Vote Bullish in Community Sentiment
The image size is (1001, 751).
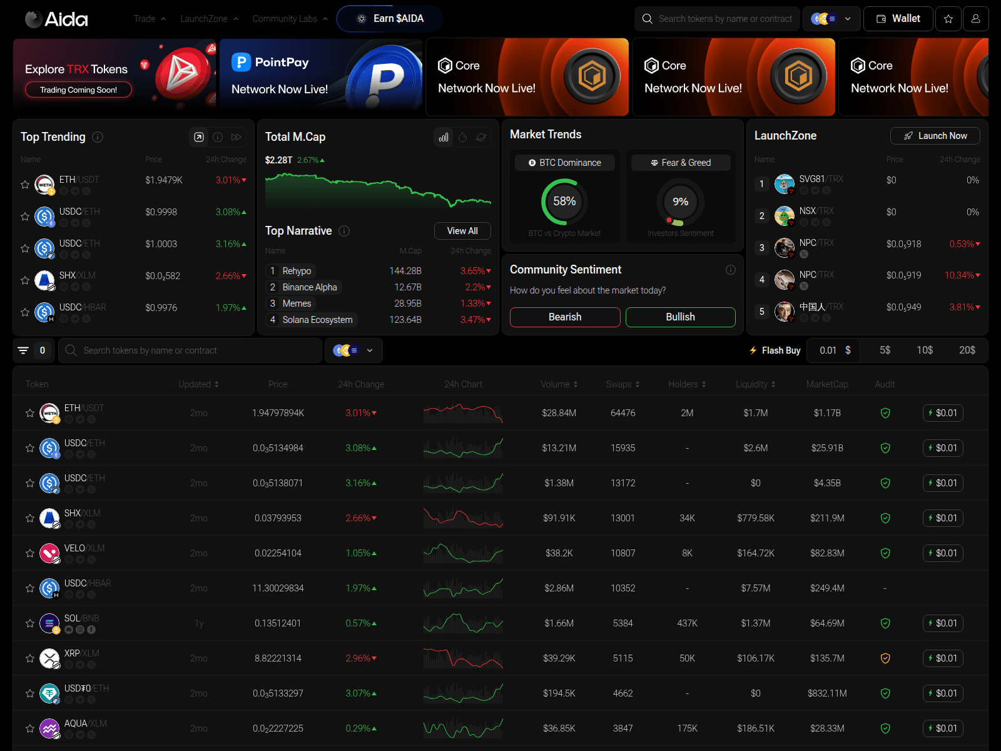coord(681,317)
